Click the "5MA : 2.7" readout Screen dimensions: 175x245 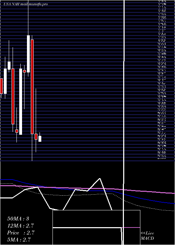pos(19,239)
